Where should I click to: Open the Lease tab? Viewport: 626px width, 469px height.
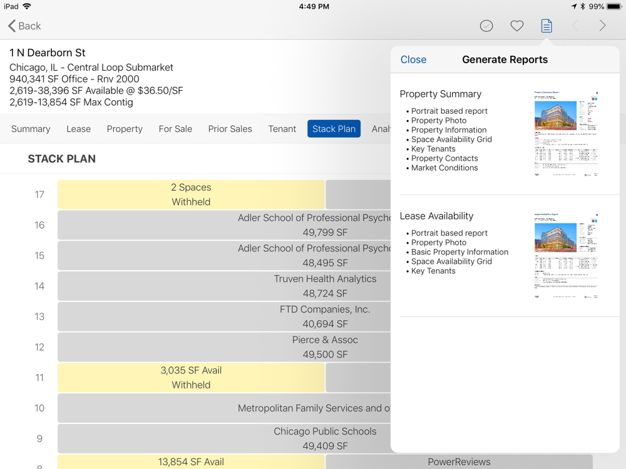79,129
